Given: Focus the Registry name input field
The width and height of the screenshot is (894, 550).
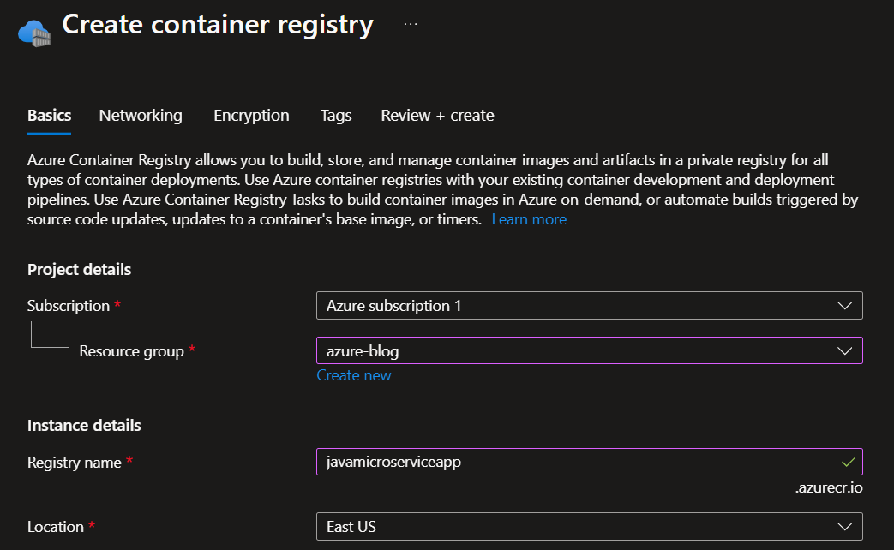Looking at the screenshot, I should [590, 462].
